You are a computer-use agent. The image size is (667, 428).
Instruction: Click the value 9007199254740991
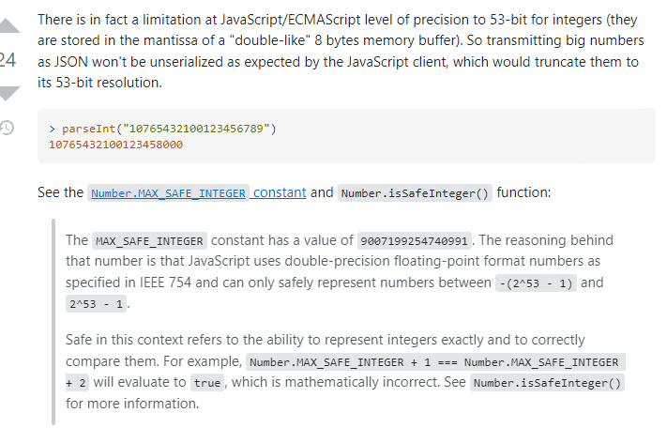click(x=415, y=240)
